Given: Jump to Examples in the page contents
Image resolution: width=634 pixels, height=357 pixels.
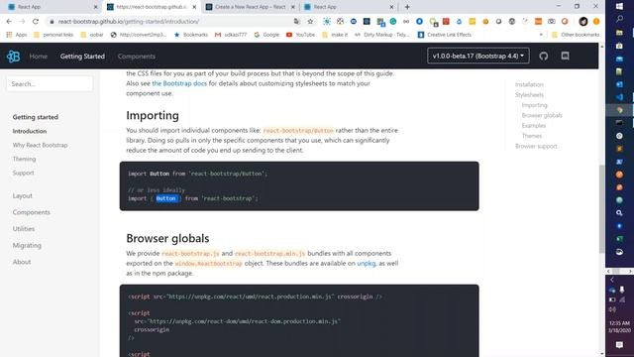Looking at the screenshot, I should coord(534,126).
